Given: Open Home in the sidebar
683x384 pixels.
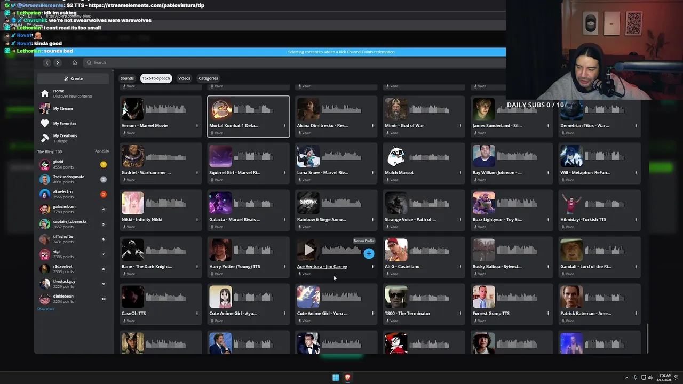Looking at the screenshot, I should pos(73,93).
